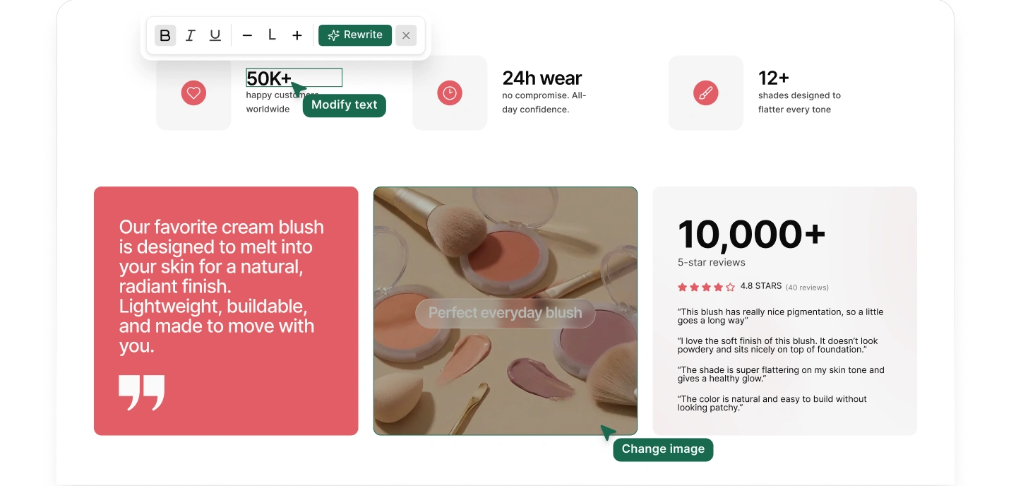Image resolution: width=1011 pixels, height=486 pixels.
Task: Open the text size L selector
Action: 272,35
